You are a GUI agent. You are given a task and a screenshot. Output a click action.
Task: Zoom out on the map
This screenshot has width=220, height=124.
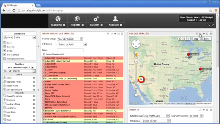tap(136, 95)
